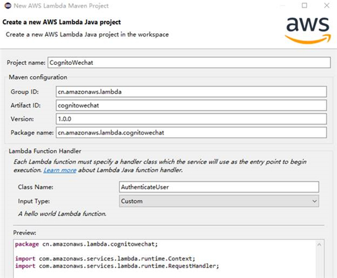Viewport: 337px width, 278px height.
Task: Maximize the New AWS Lambda Maven Project window
Action: (x=304, y=6)
